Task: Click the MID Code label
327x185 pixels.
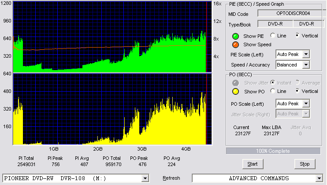Action: coord(238,14)
